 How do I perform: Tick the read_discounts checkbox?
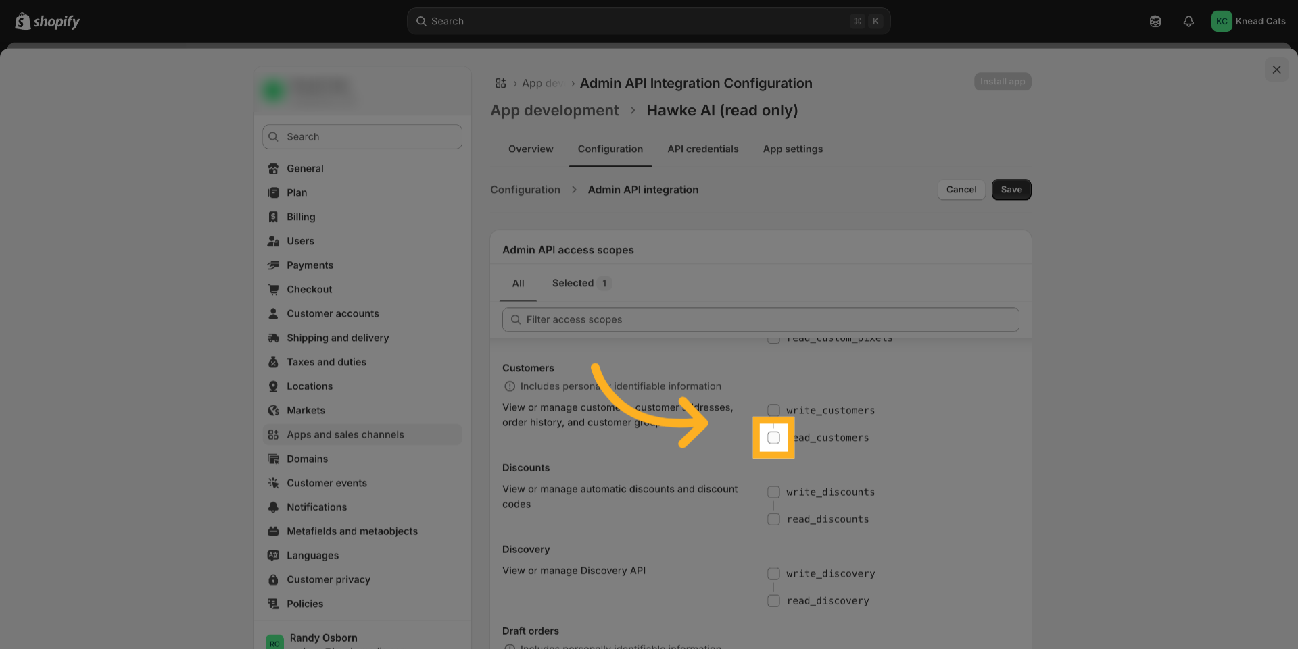[x=773, y=519]
